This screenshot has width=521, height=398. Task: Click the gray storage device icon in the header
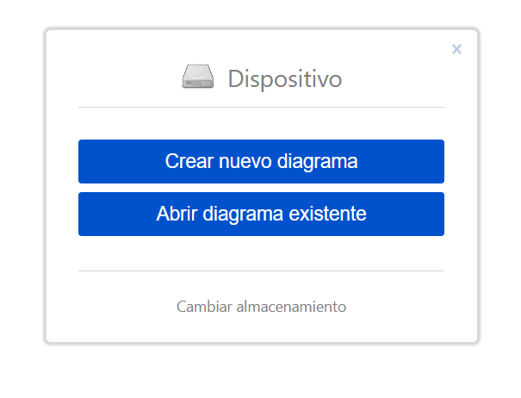point(197,78)
